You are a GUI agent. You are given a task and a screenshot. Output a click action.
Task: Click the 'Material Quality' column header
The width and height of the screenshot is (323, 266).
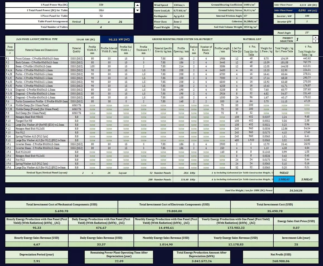[x=76, y=50]
